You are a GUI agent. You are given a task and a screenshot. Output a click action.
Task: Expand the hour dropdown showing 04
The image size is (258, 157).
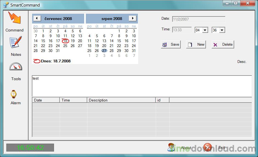(205, 30)
